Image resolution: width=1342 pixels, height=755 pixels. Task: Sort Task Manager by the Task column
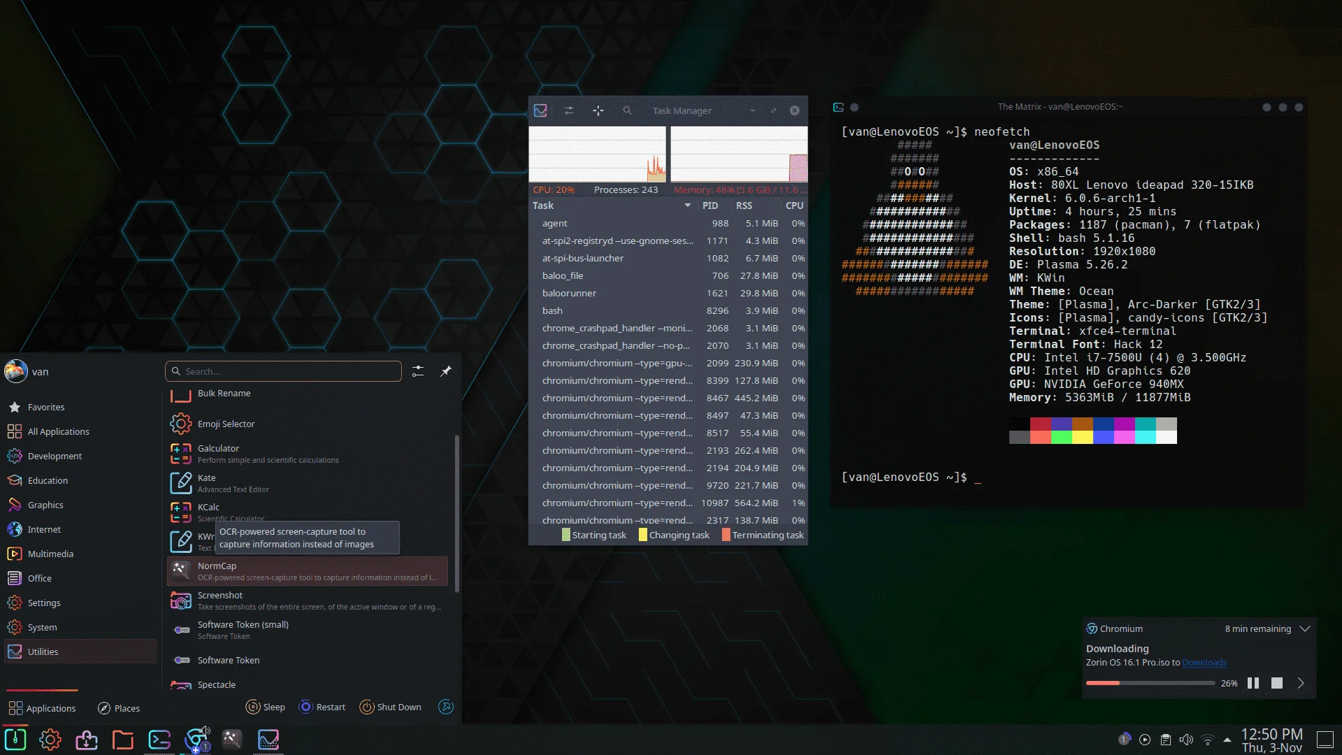coord(612,206)
